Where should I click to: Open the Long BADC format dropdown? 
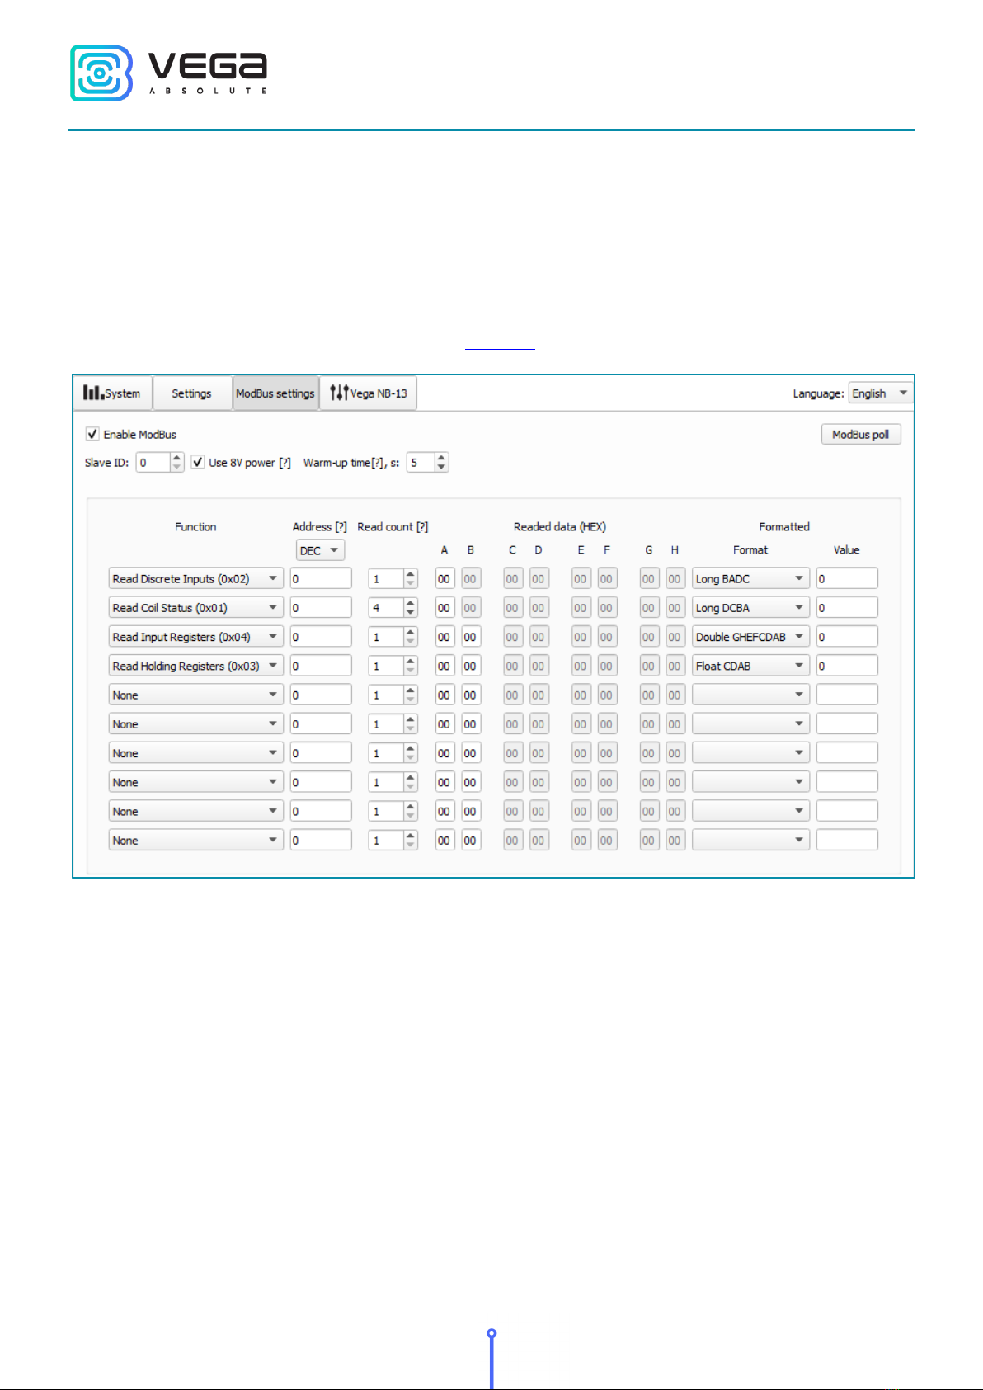[750, 579]
